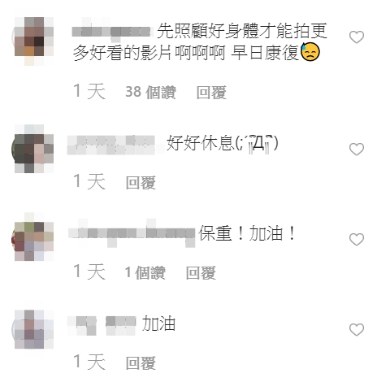
Task: Click 1 天 timestamp on the 保重！加油！ comment
Action: pos(89,271)
